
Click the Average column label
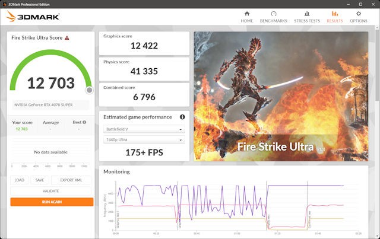pos(50,123)
